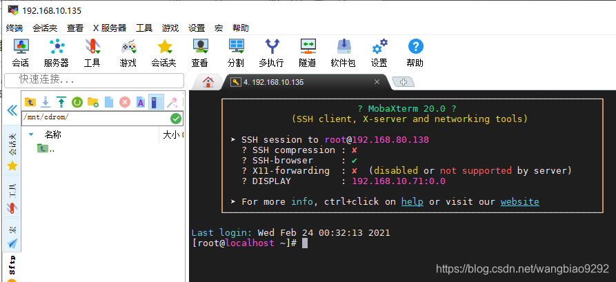Close the 192.168.10.135 session tab
The image size is (616, 282).
[x=377, y=81]
